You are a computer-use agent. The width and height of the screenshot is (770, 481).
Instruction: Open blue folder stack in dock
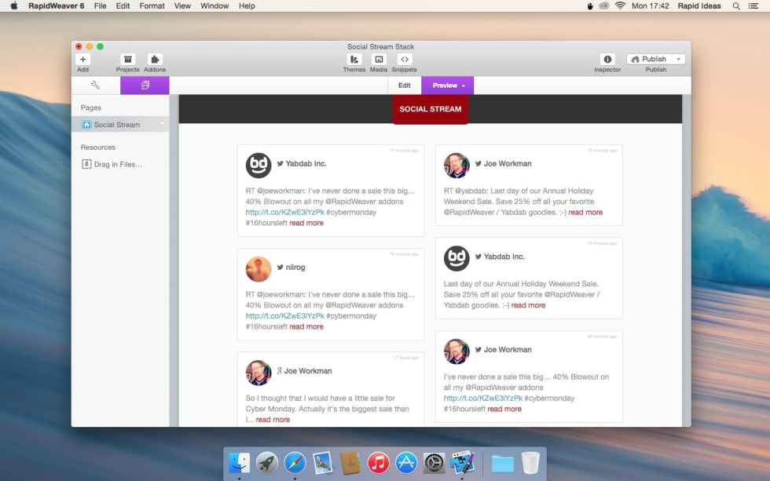pos(502,464)
